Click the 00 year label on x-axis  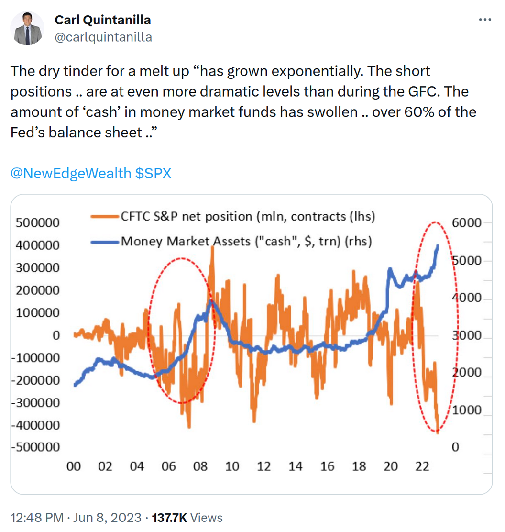(x=74, y=466)
